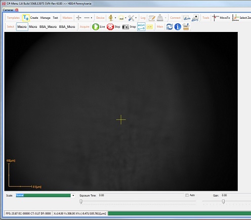Image resolution: width=251 pixels, height=220 pixels.
Task: Click the Gain value field
Action: [x=236, y=195]
